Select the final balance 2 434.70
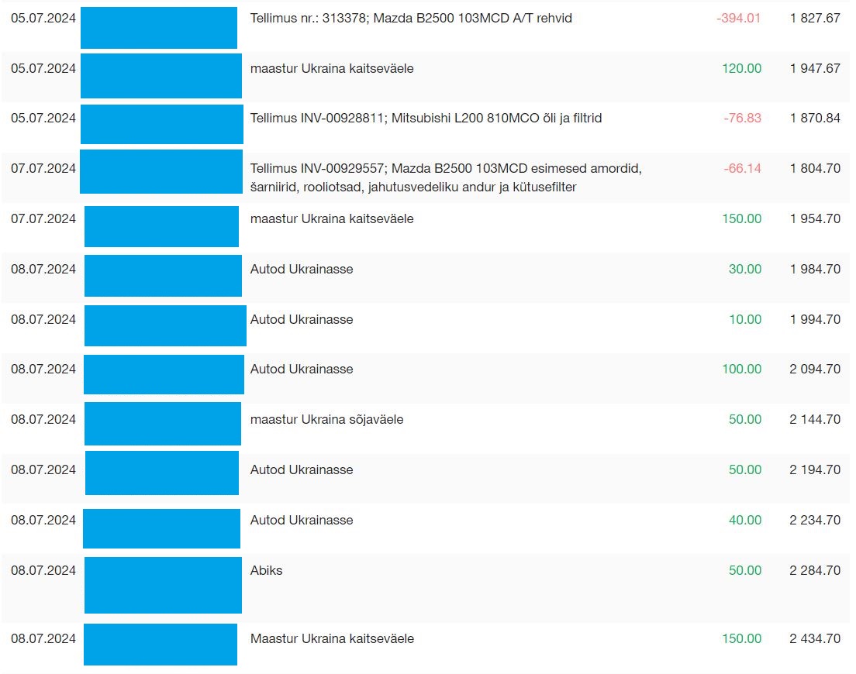This screenshot has width=856, height=674. pyautogui.click(x=815, y=639)
